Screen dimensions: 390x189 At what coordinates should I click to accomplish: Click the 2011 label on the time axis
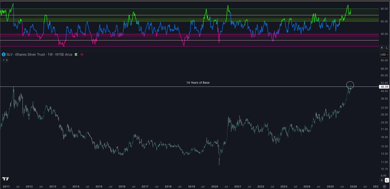pyautogui.click(x=6, y=186)
